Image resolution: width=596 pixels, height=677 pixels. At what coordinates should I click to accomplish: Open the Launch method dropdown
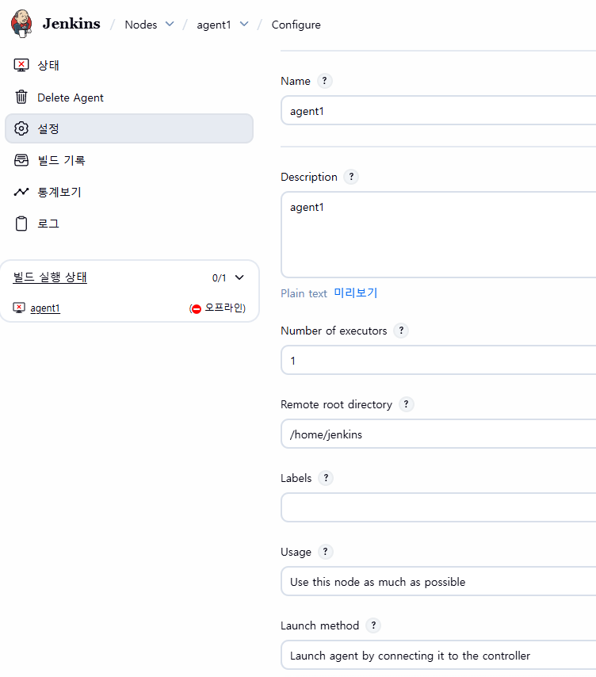(x=438, y=656)
